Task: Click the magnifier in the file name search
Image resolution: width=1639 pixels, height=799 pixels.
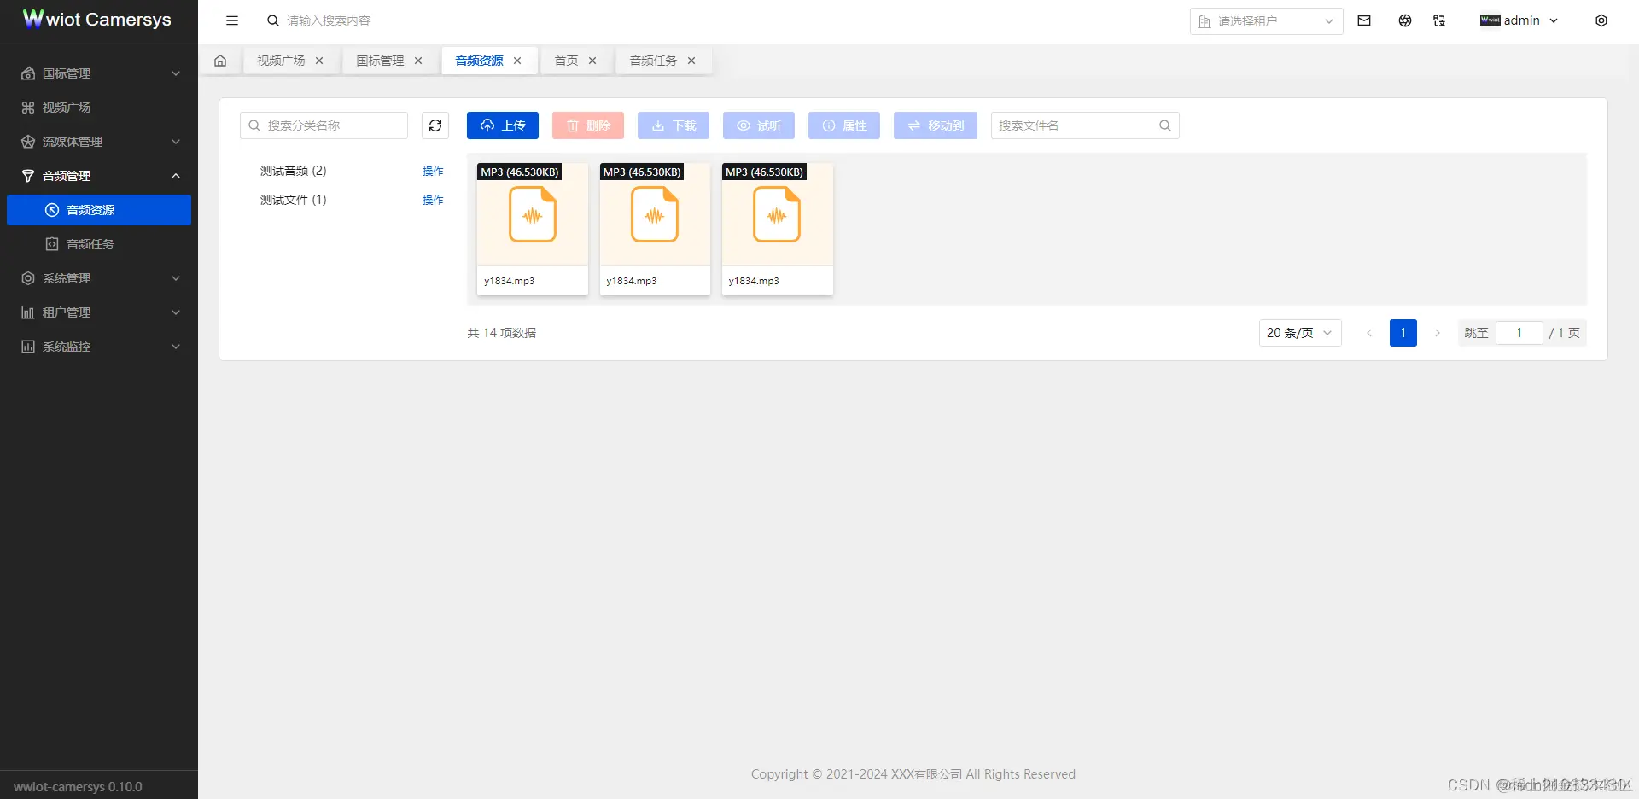Action: pyautogui.click(x=1165, y=125)
